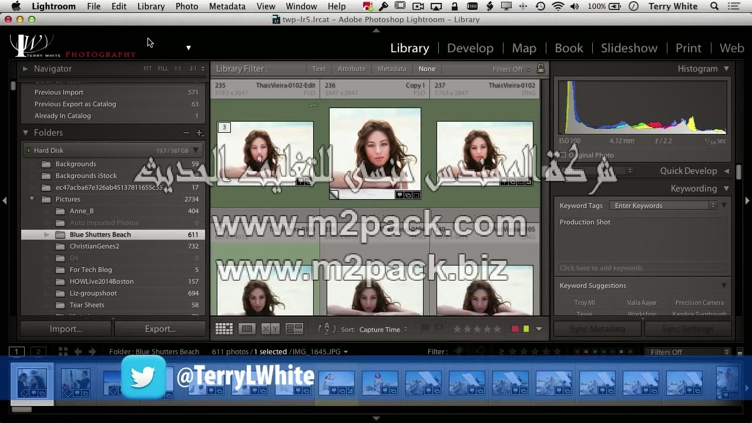Apply red color label swatch
752x423 pixels.
515,329
